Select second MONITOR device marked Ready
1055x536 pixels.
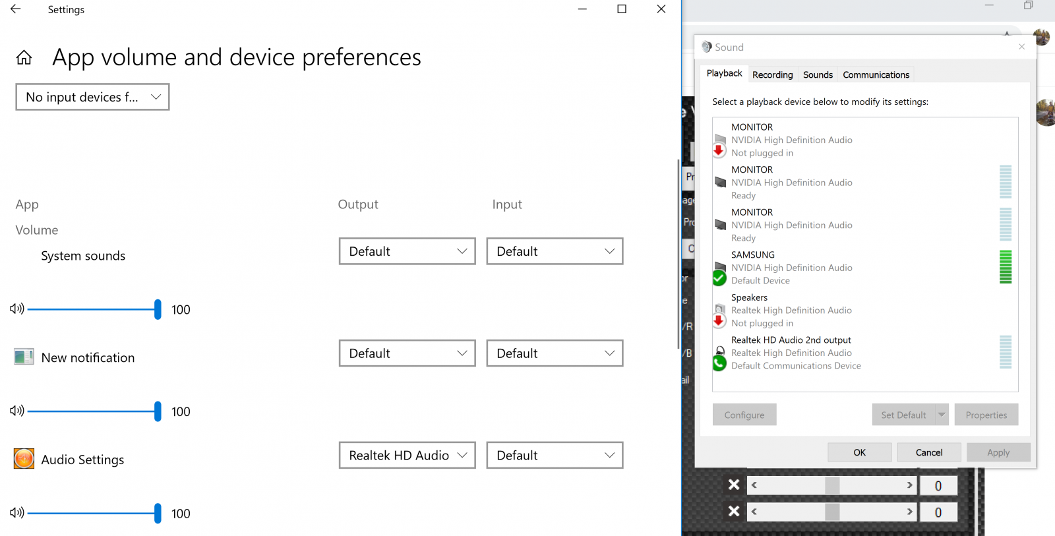point(865,183)
